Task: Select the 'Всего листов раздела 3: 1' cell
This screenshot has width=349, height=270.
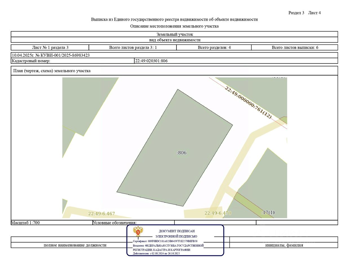Action: point(133,47)
